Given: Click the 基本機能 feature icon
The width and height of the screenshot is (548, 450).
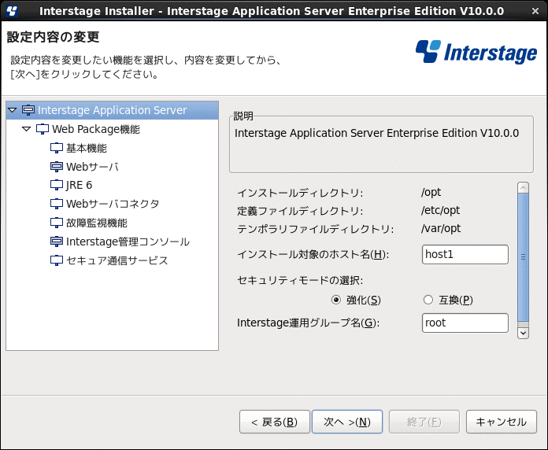Looking at the screenshot, I should 57,148.
